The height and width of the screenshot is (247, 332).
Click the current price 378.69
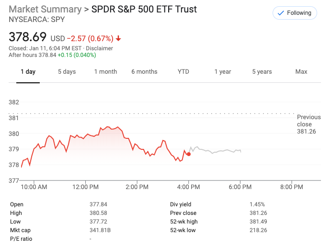(x=28, y=37)
